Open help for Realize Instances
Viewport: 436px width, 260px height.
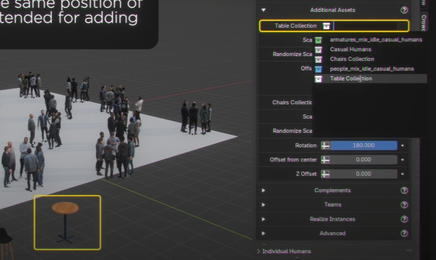(x=404, y=219)
